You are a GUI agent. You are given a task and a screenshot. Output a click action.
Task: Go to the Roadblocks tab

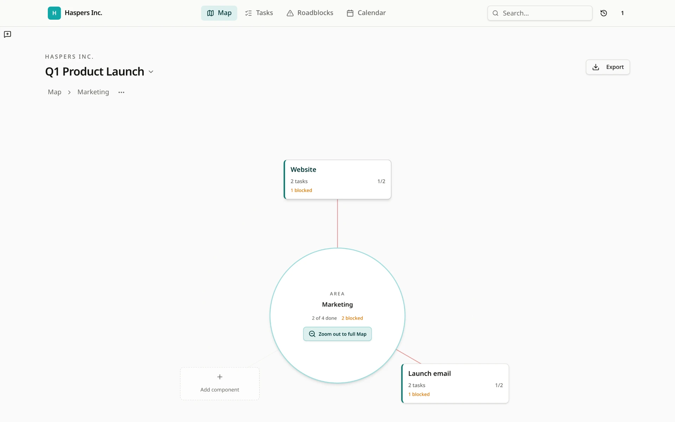click(x=310, y=13)
